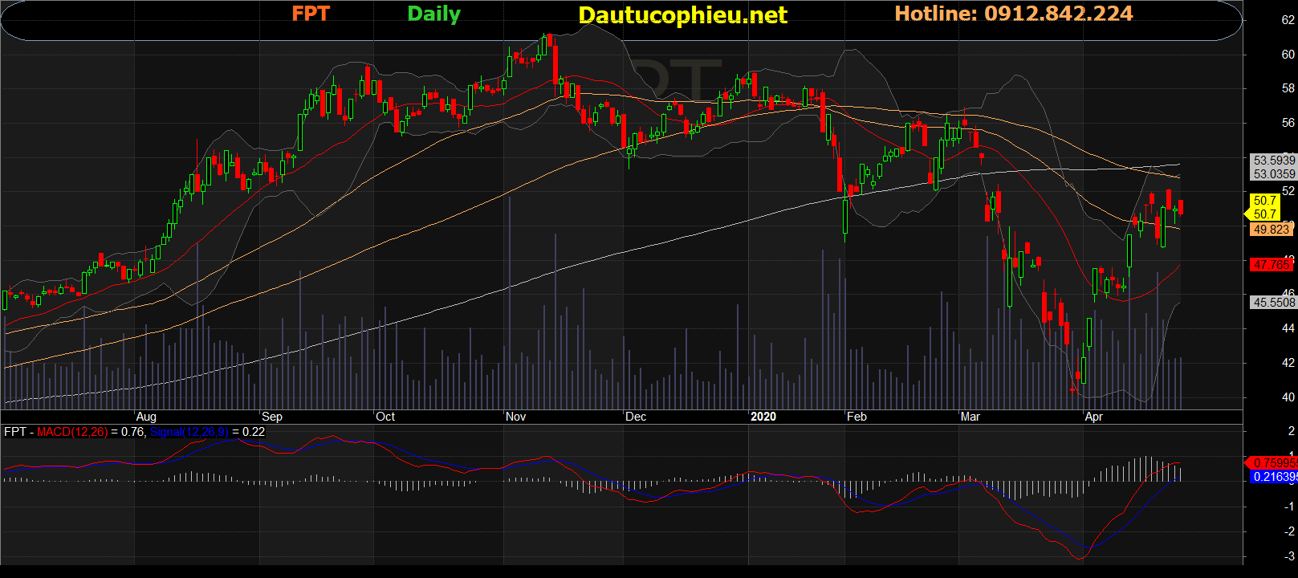Select the Nov marker on time axis
Viewport: 1298px width, 578px height.
coord(515,417)
